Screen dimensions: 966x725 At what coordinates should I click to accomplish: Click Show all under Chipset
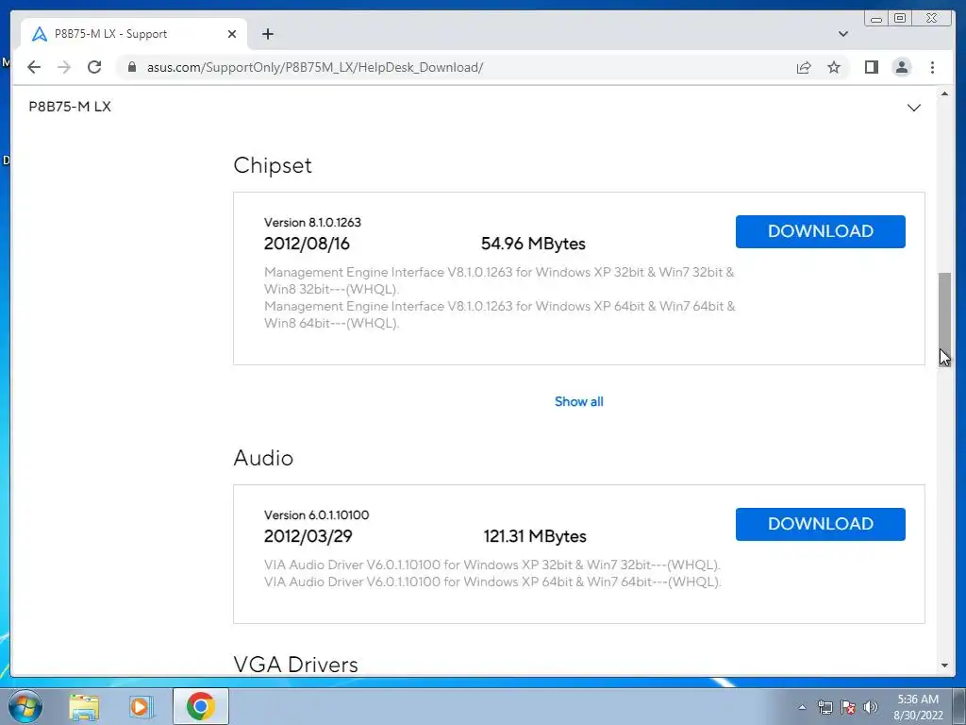click(578, 401)
